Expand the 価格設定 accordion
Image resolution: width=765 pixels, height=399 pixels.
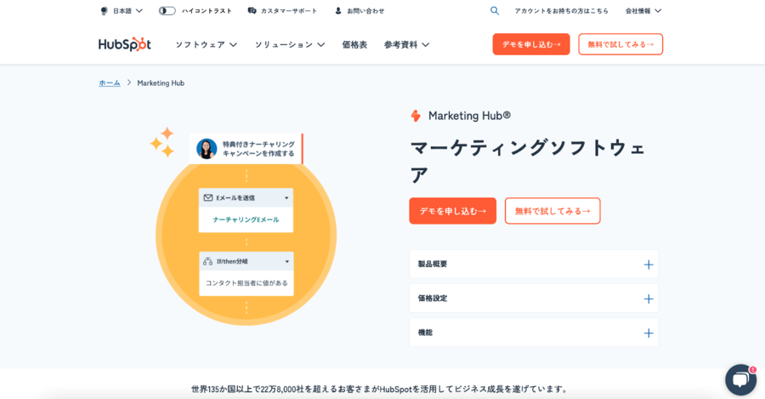(x=534, y=299)
